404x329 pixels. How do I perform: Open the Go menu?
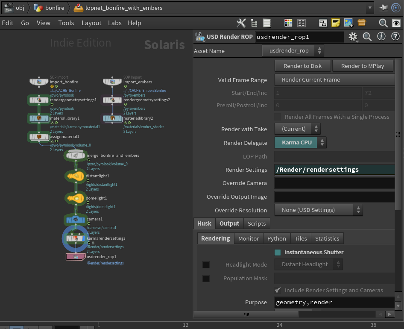(25, 23)
